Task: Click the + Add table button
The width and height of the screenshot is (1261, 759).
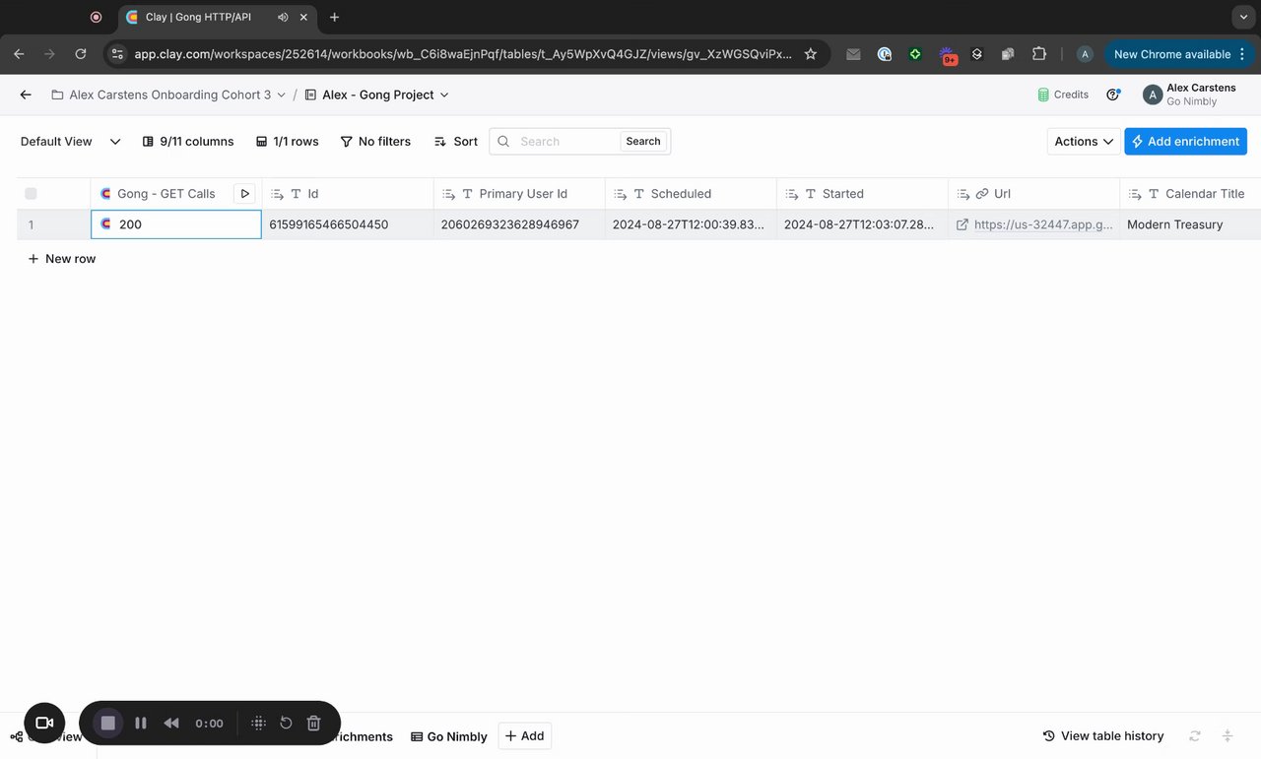Action: point(524,735)
